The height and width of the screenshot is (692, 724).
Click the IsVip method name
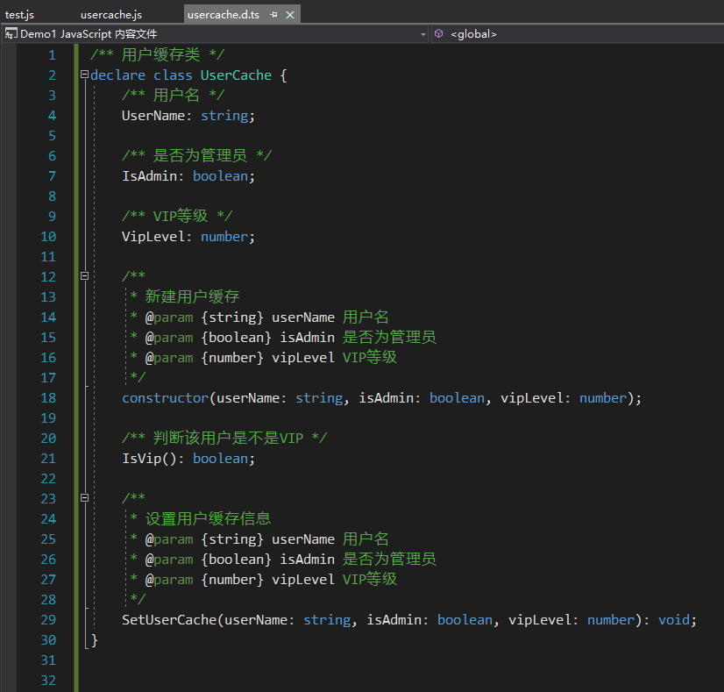click(x=141, y=459)
